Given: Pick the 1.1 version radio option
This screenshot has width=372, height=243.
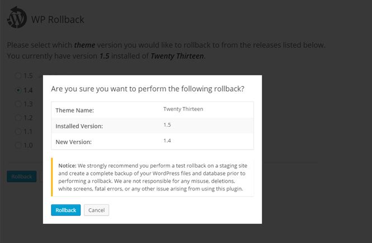Looking at the screenshot, I should click(x=18, y=131).
